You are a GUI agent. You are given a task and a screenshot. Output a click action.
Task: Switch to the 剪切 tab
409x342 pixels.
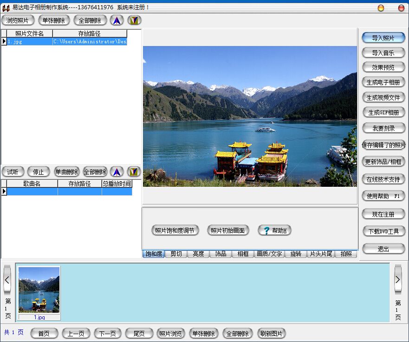coord(176,254)
